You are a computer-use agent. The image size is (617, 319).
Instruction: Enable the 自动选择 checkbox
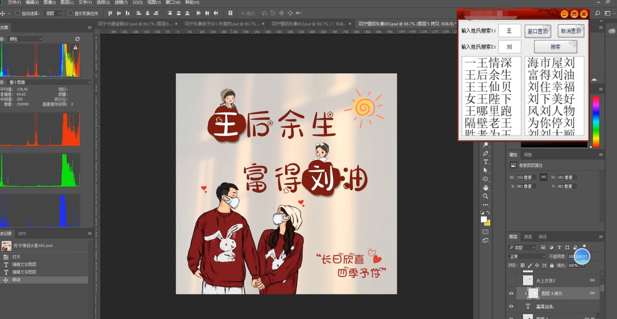17,13
